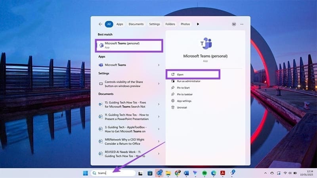The width and height of the screenshot is (317, 178).
Task: Click the pin icon beside Pin to taskbar
Action: point(173,94)
